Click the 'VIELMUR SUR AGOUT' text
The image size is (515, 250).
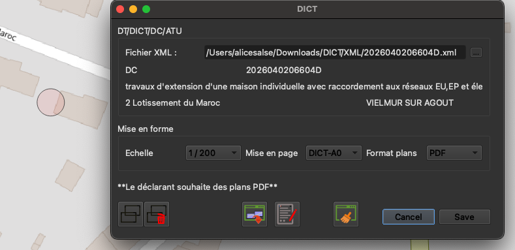click(409, 103)
